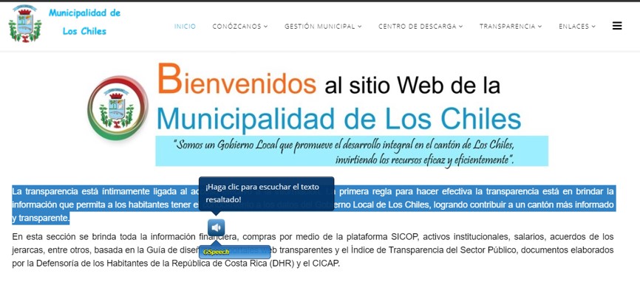Expand the CONÓZCANOS dropdown menu

(240, 26)
